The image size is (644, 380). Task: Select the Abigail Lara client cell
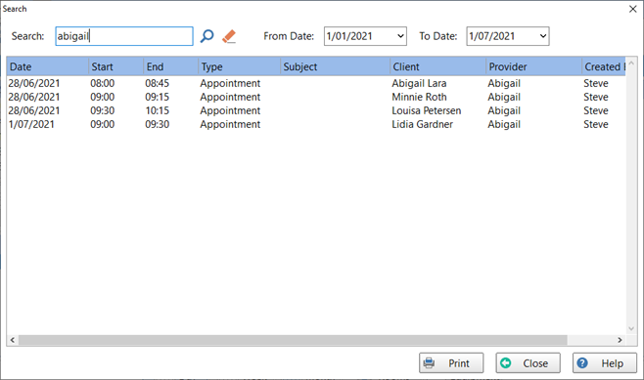coord(419,83)
